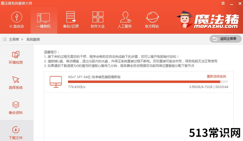Click 系统重装 breadcrumb item
The image size is (243, 141).
click(33, 39)
